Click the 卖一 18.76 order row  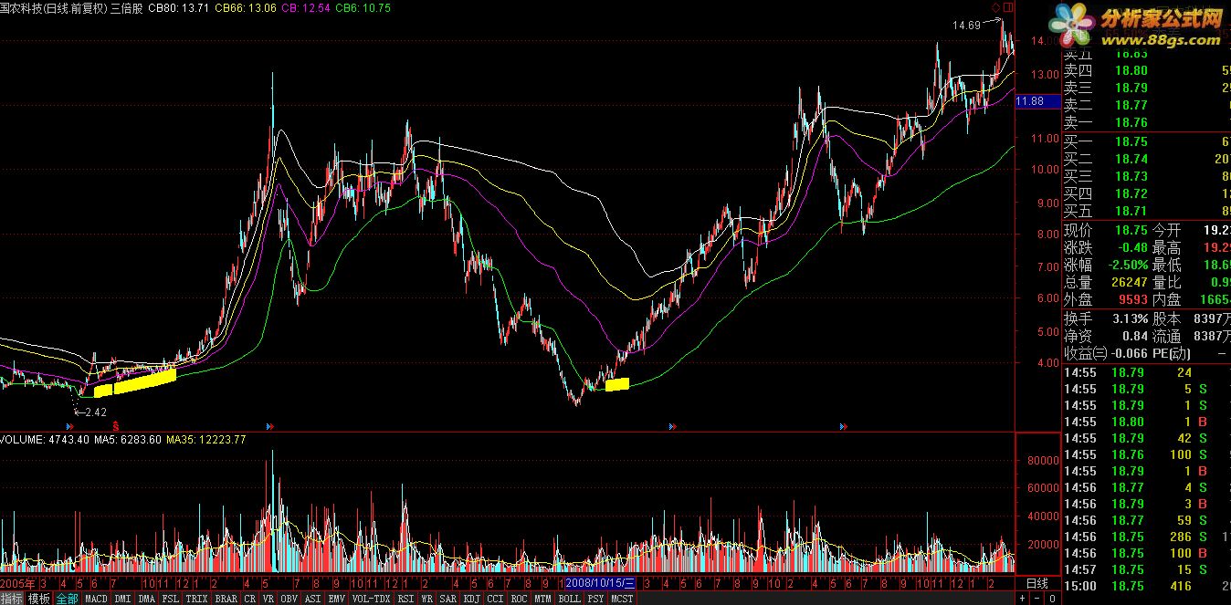click(x=1146, y=122)
